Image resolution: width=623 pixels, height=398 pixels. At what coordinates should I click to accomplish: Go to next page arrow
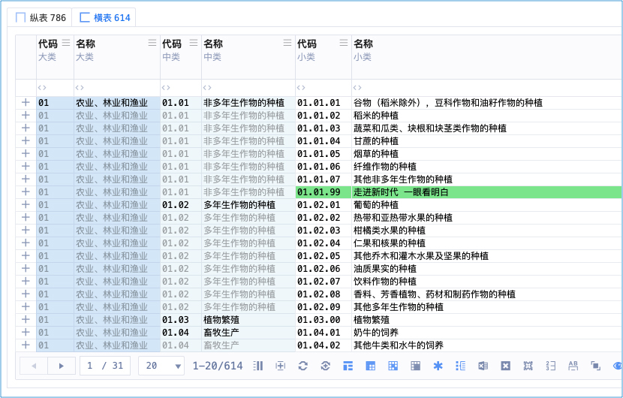coord(62,366)
